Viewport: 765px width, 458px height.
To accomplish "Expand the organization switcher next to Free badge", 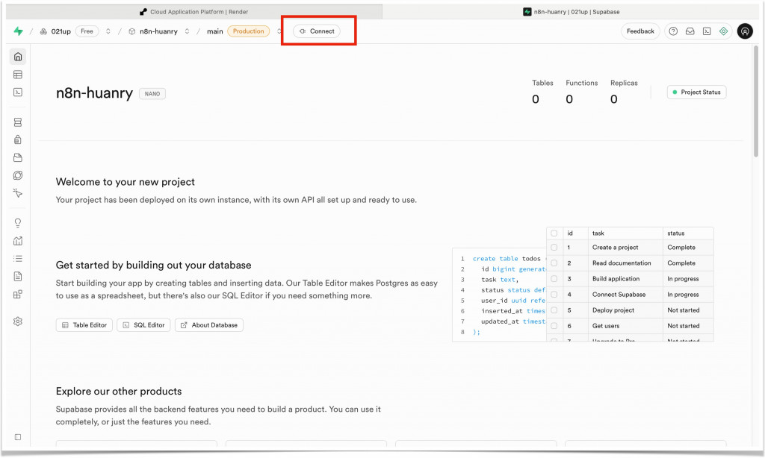I will coord(108,31).
